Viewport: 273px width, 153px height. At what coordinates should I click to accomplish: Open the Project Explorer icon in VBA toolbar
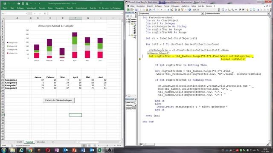coord(176,10)
